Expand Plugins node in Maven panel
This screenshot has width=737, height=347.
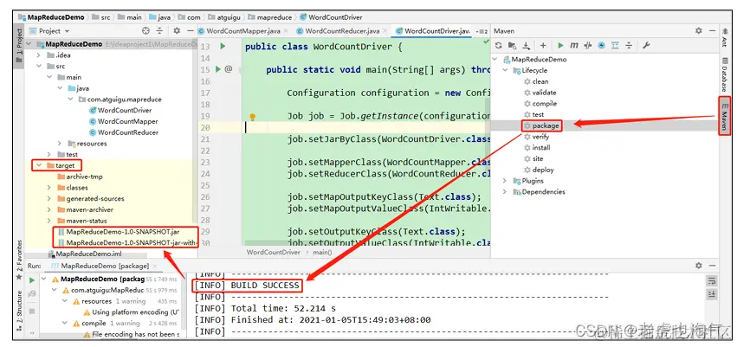tap(505, 181)
